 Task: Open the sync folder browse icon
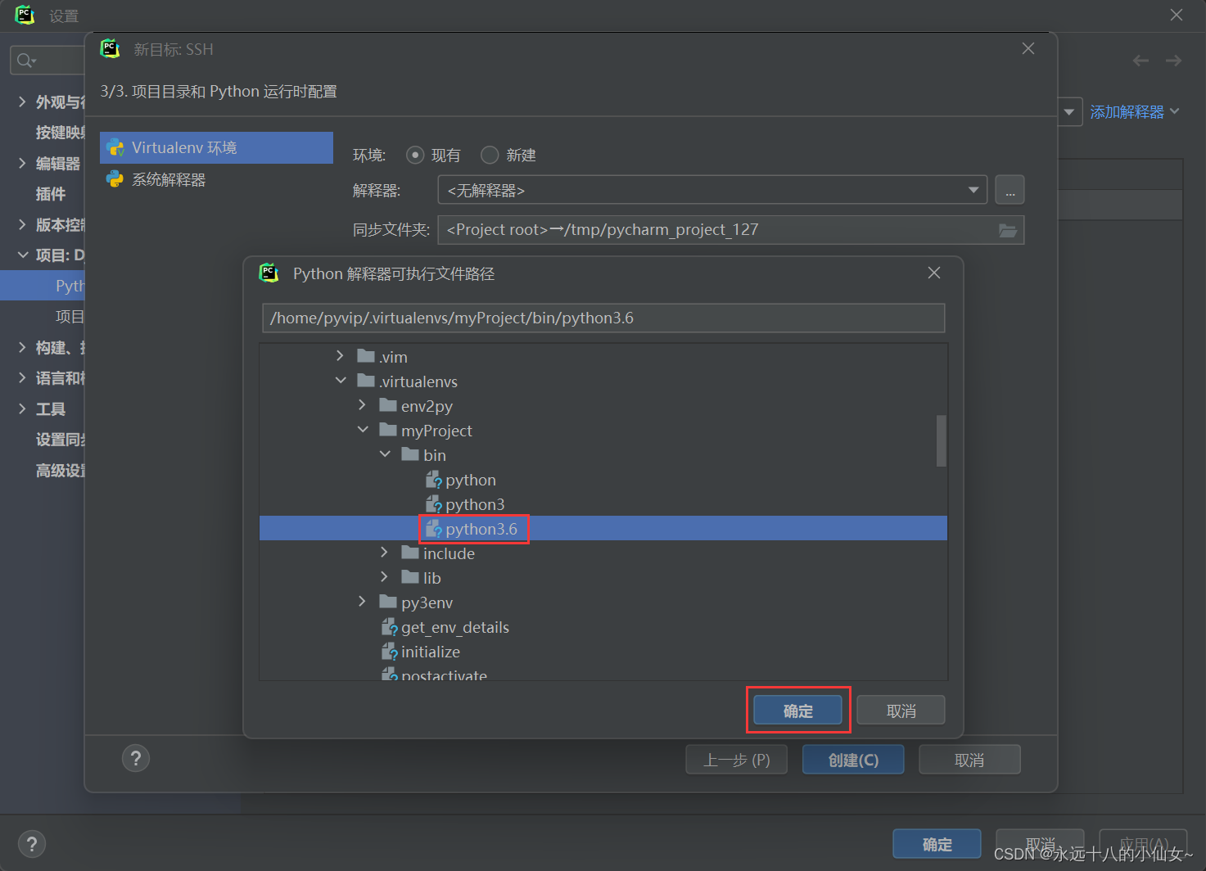pyautogui.click(x=1008, y=230)
